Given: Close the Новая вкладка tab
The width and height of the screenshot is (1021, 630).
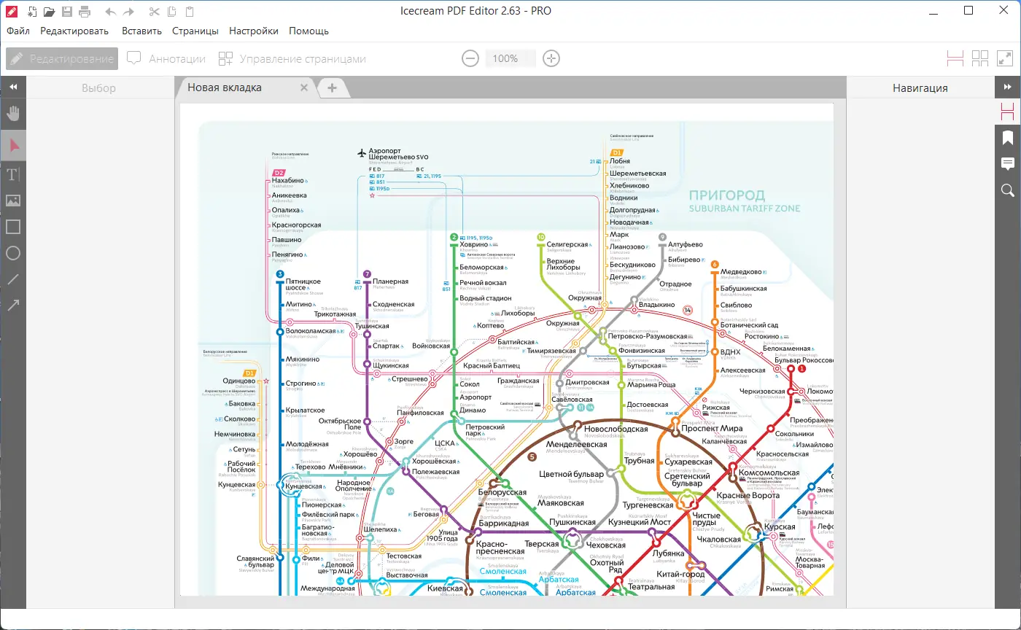Looking at the screenshot, I should coord(305,87).
